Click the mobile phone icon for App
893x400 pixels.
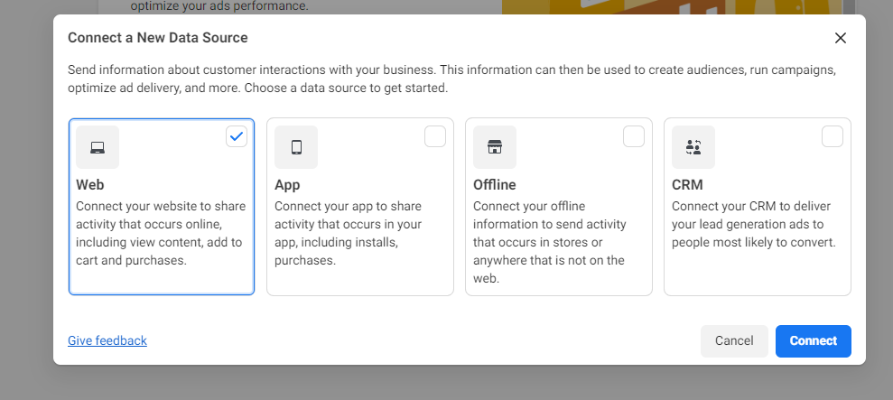pos(296,147)
